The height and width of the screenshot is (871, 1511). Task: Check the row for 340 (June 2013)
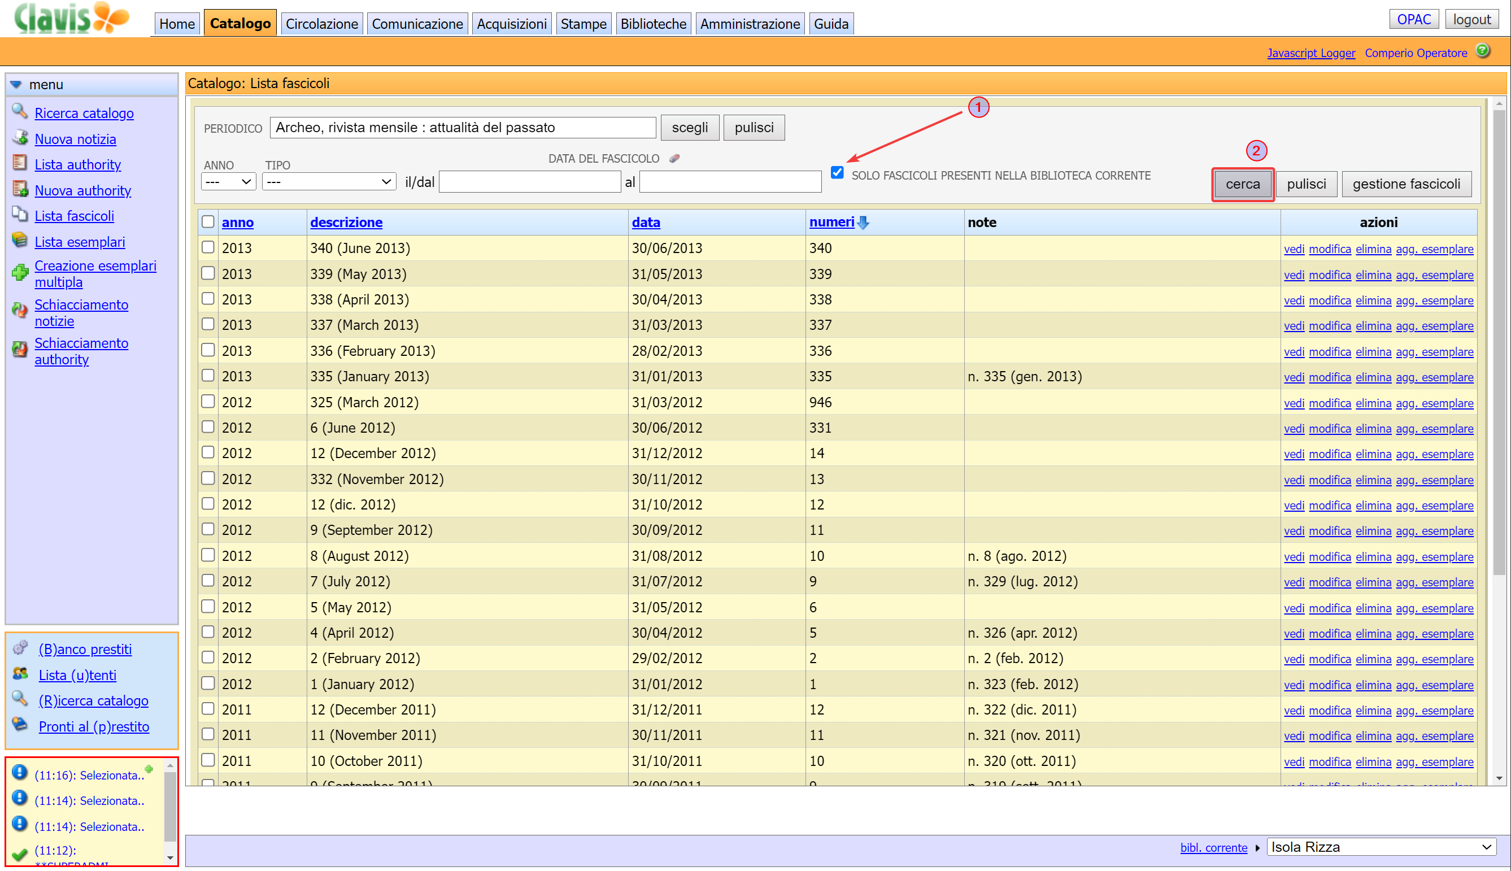pos(207,247)
